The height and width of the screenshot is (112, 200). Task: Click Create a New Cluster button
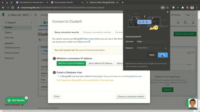click(185, 34)
